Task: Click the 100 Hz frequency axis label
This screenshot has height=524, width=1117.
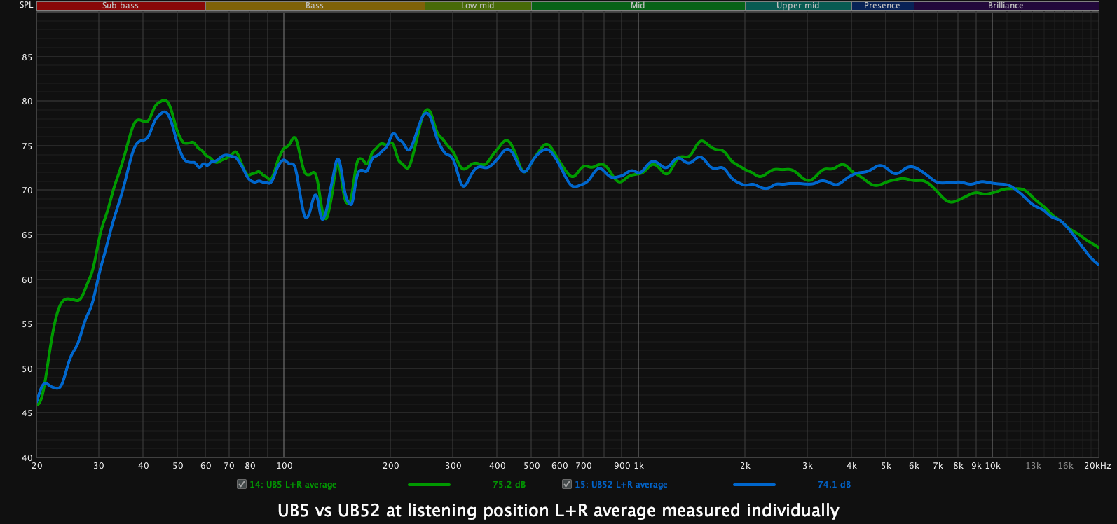Action: [x=284, y=466]
